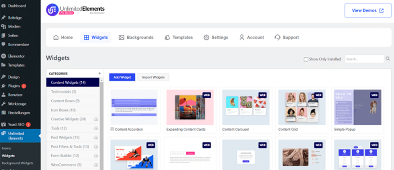Select the Content Boxes (9) category
The height and width of the screenshot is (170, 394).
(x=73, y=101)
